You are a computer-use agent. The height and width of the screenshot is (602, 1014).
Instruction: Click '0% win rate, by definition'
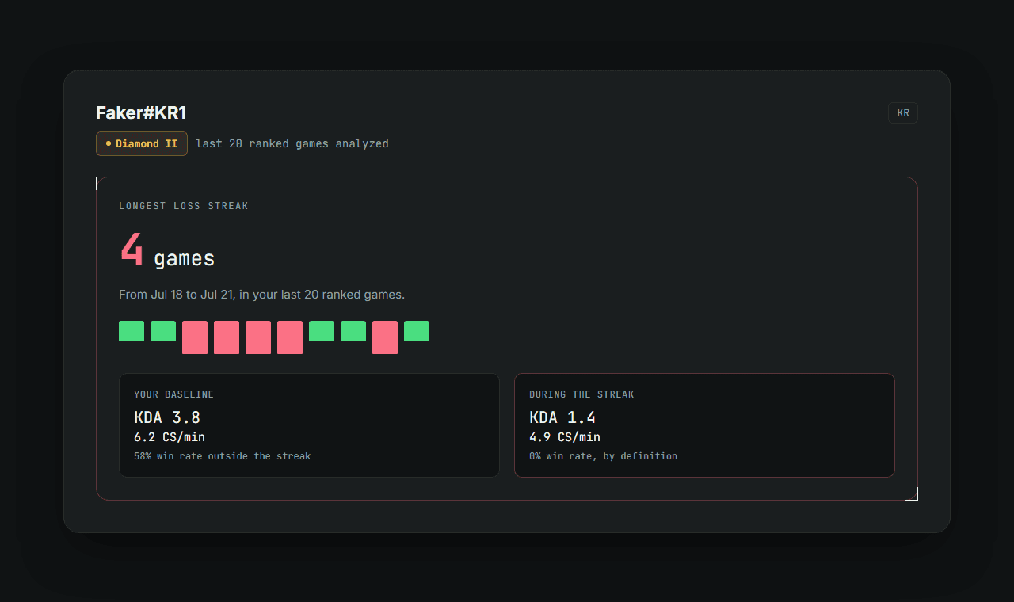pyautogui.click(x=603, y=456)
